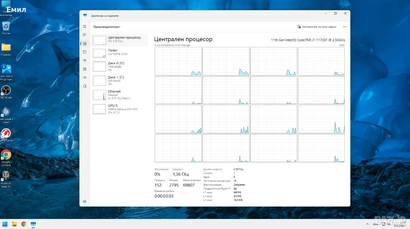Click the World of Tanks EU desktop icon

pos(6,179)
